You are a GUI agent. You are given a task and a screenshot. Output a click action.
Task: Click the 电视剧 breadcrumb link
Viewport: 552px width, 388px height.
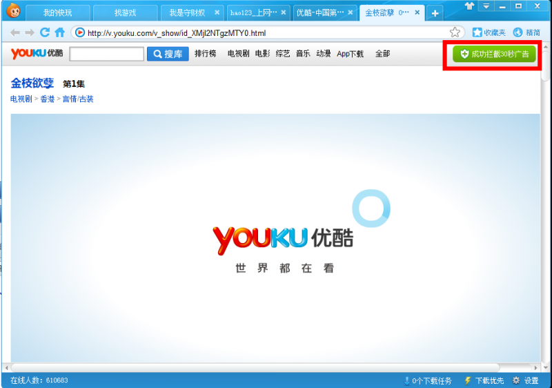point(21,99)
